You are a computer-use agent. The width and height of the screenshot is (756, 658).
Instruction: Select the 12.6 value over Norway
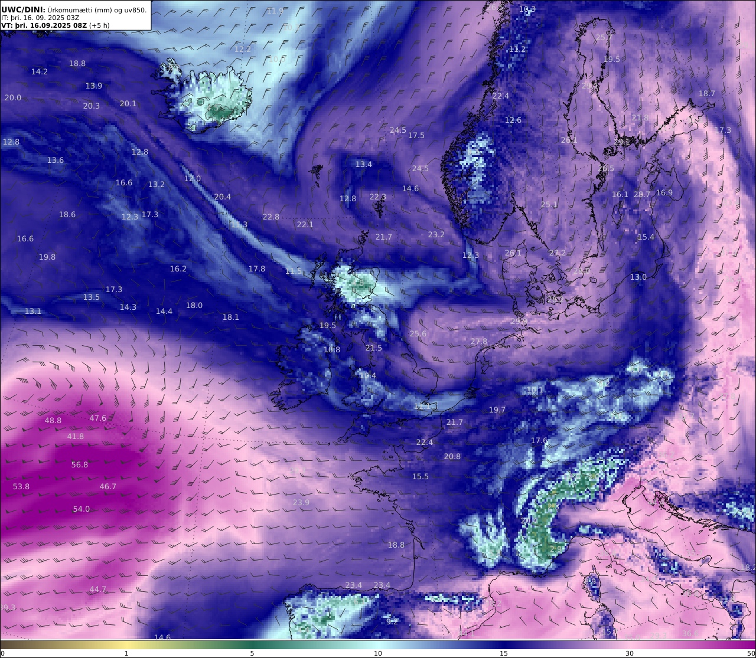513,120
